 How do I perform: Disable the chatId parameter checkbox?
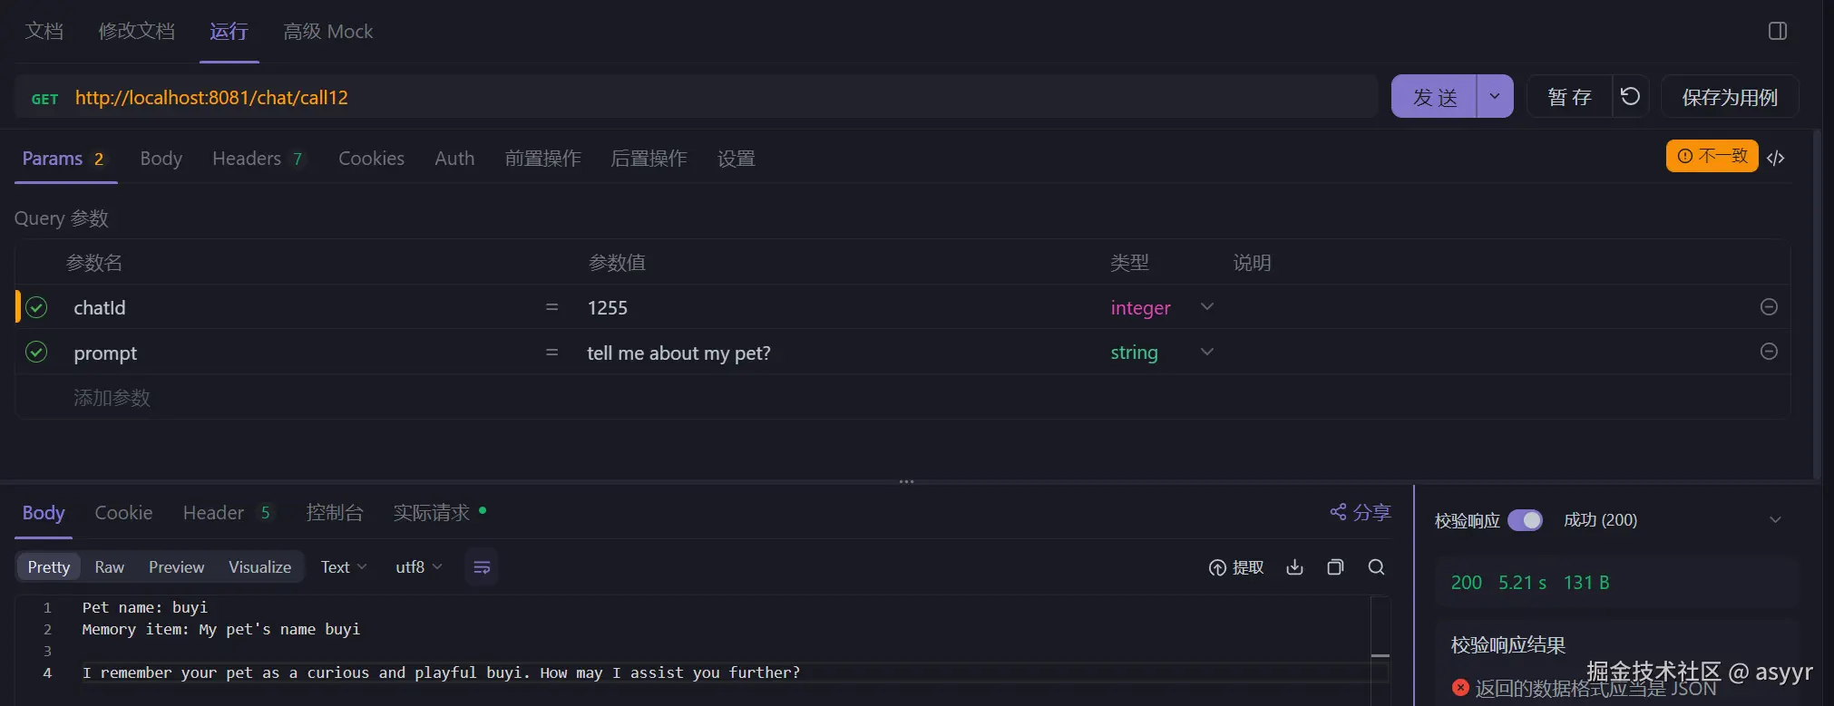click(x=36, y=308)
